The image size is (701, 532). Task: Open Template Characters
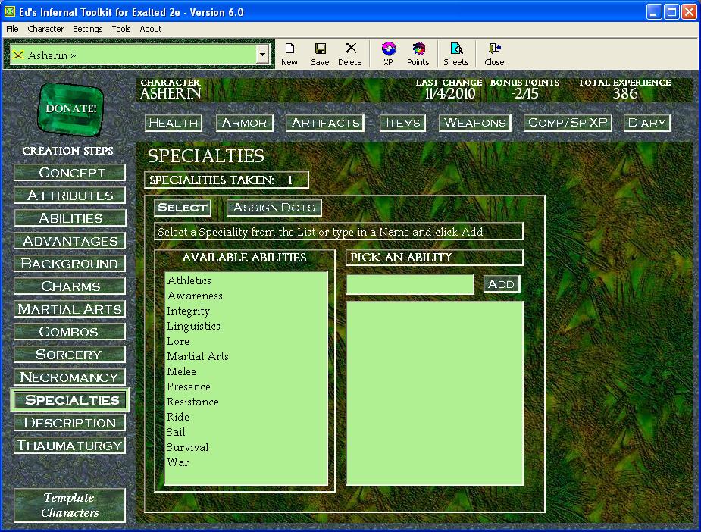(x=70, y=505)
